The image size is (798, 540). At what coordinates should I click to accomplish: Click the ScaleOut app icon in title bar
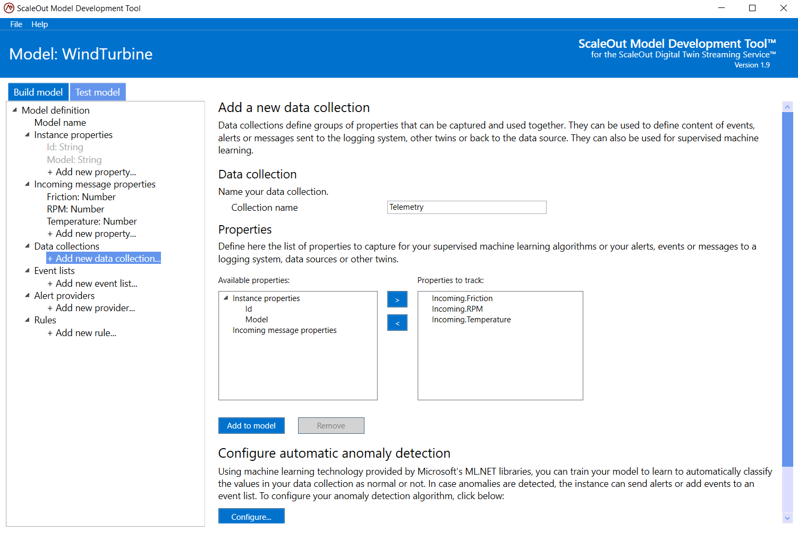[x=9, y=8]
